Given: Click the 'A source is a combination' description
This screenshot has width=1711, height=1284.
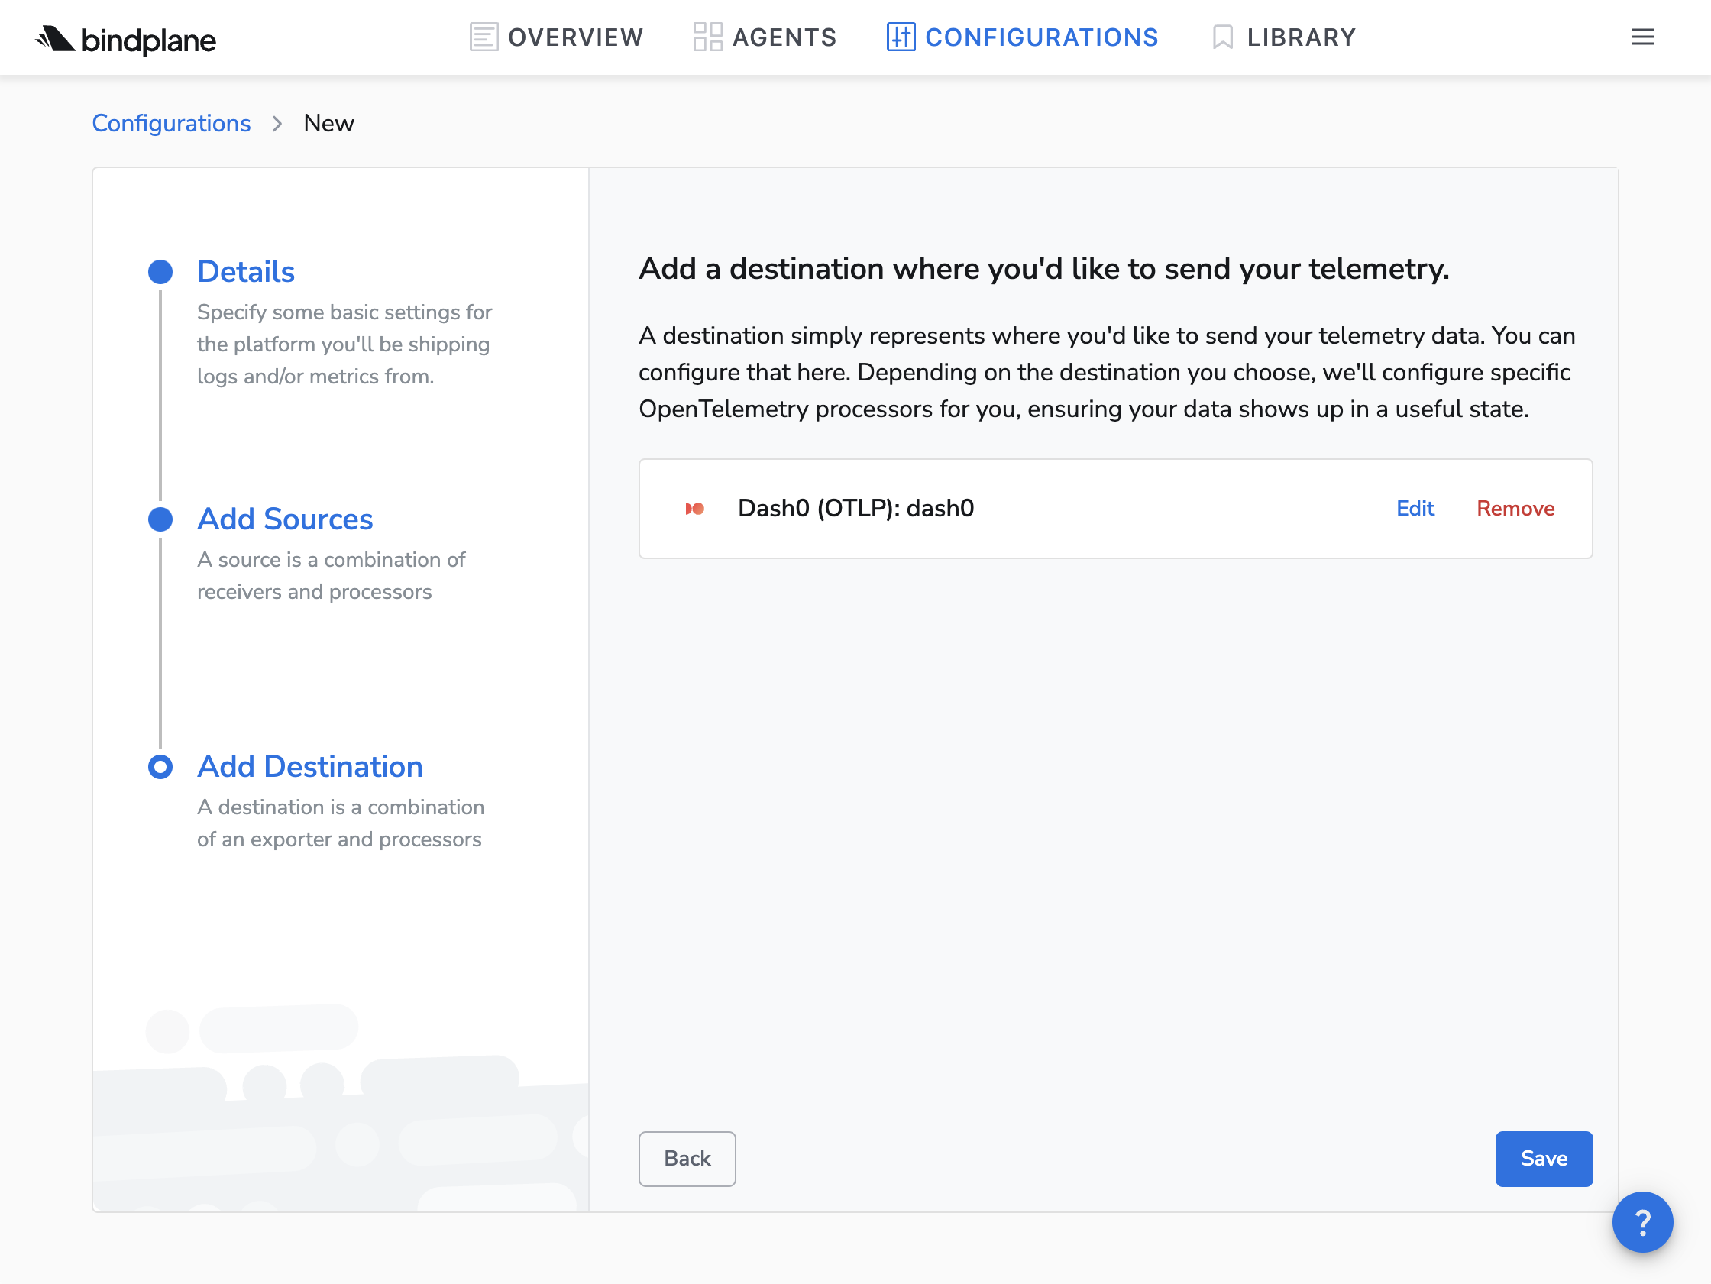Looking at the screenshot, I should 331,575.
